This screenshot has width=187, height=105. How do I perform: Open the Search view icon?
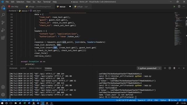[3, 15]
